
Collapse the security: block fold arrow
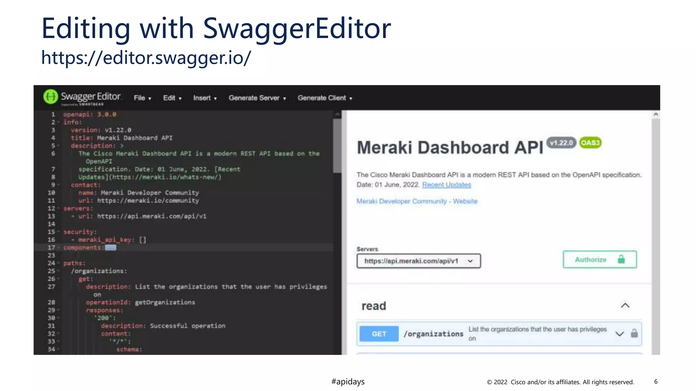coord(58,232)
